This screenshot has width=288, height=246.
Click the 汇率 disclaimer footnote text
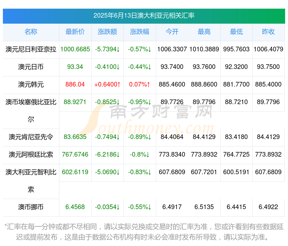coord(144,232)
